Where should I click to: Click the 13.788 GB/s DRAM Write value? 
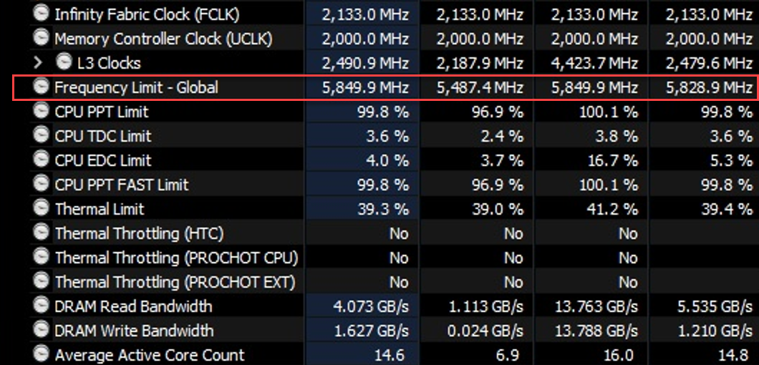(x=596, y=331)
